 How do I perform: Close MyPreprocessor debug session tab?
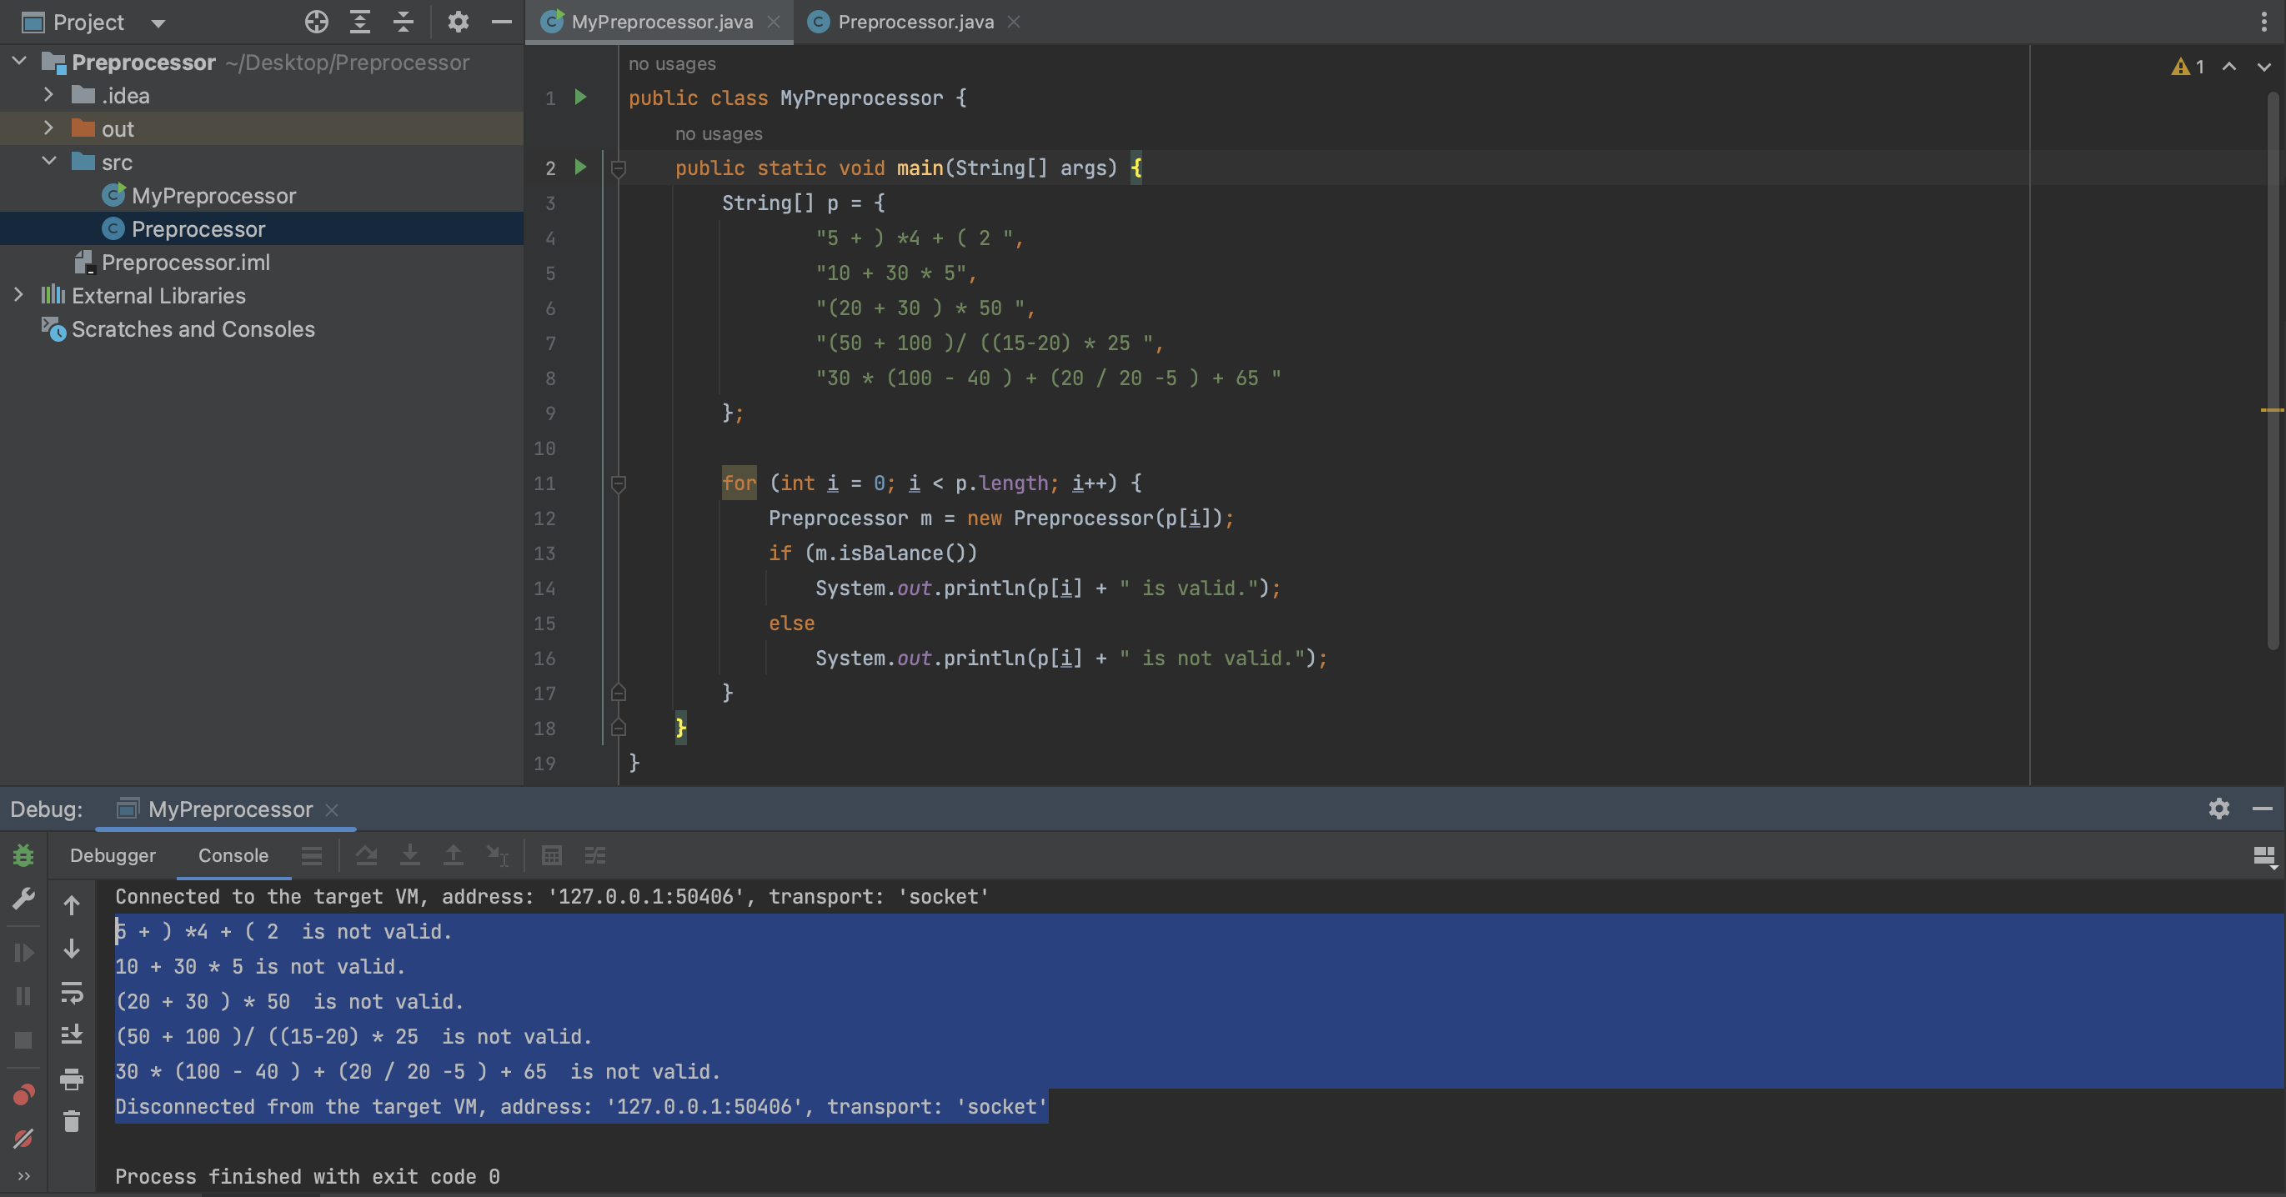pos(332,809)
